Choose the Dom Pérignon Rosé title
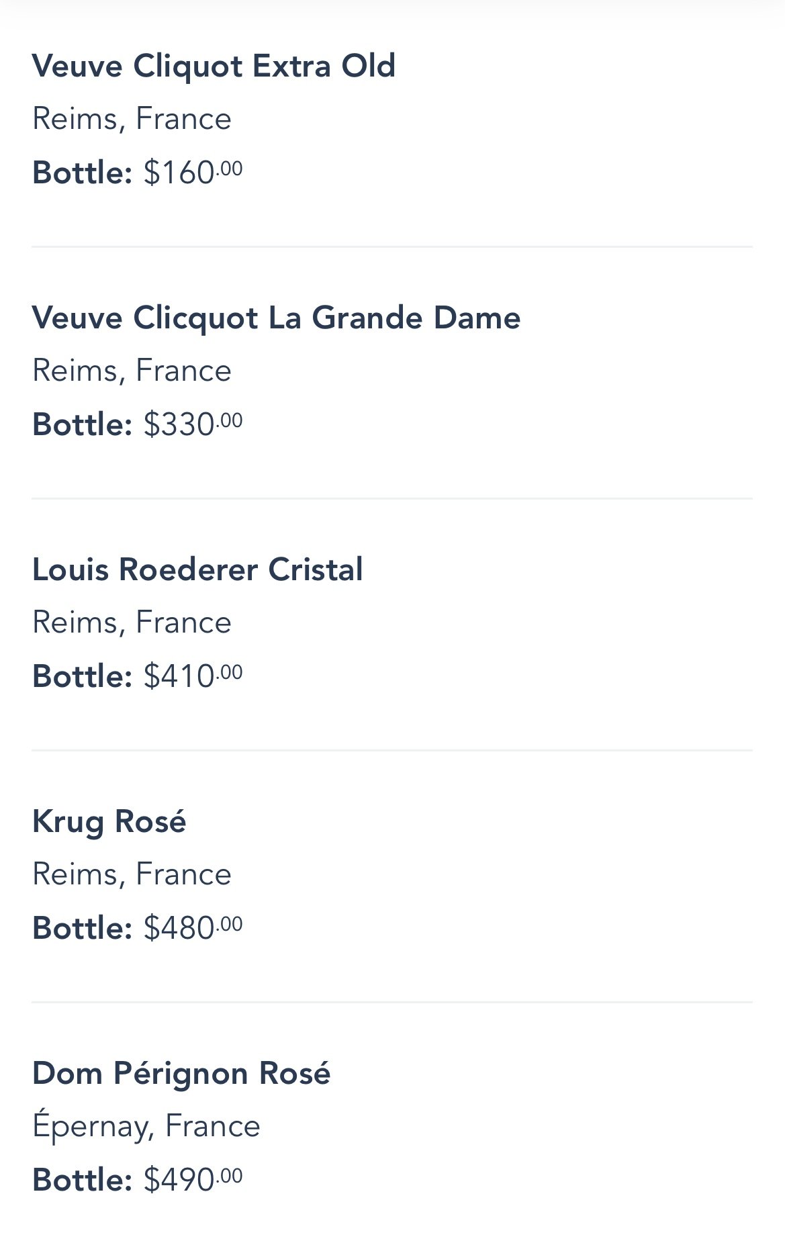The image size is (785, 1243). click(x=181, y=1073)
